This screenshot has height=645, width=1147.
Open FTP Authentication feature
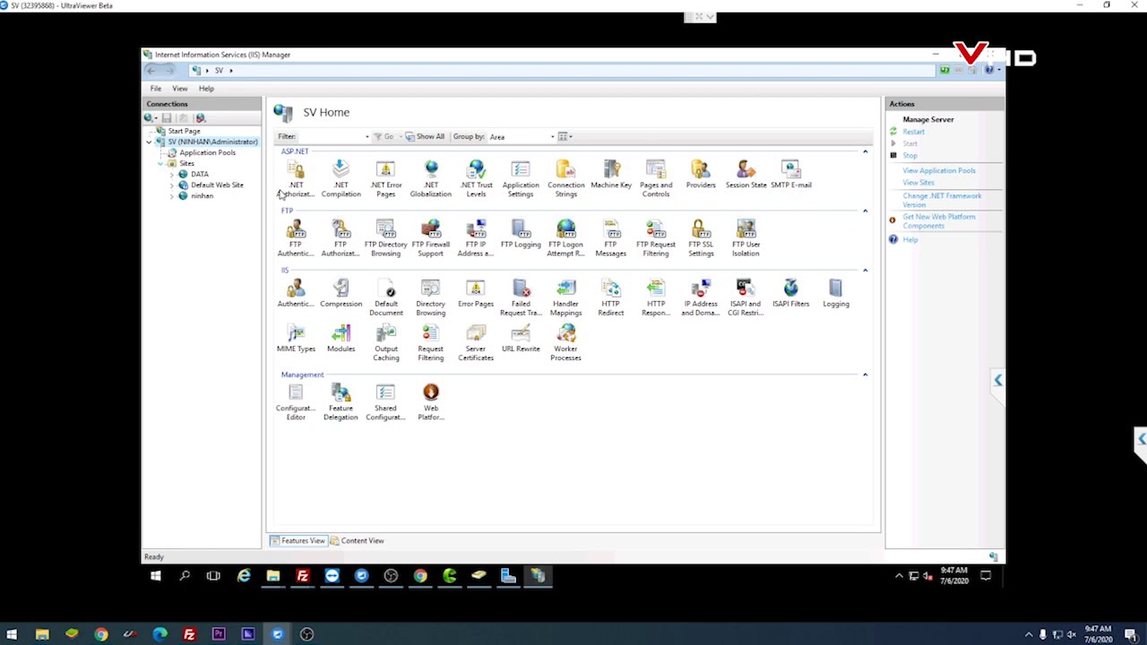296,238
